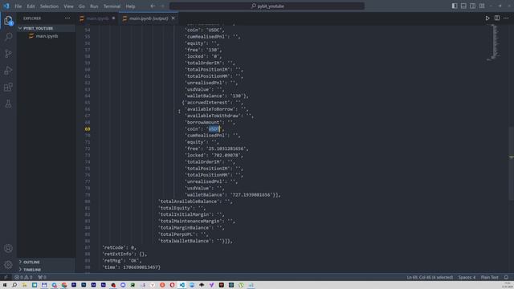This screenshot has width=514, height=289.
Task: Open Customize Layout icon
Action: point(482,6)
